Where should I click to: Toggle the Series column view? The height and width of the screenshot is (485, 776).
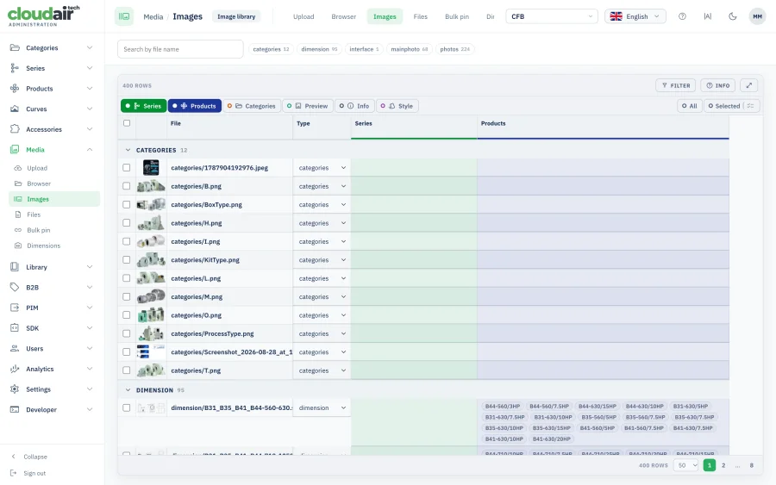(x=143, y=106)
